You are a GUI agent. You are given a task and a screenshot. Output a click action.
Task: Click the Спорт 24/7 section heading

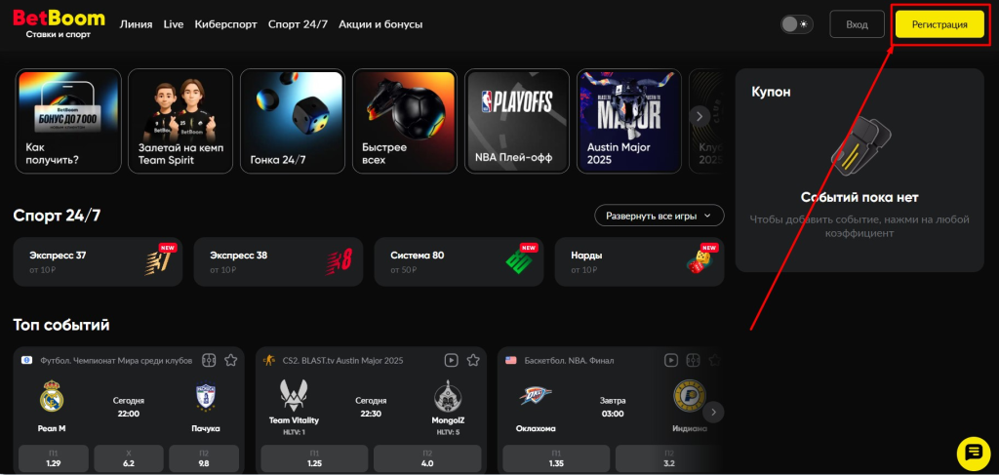pos(57,216)
